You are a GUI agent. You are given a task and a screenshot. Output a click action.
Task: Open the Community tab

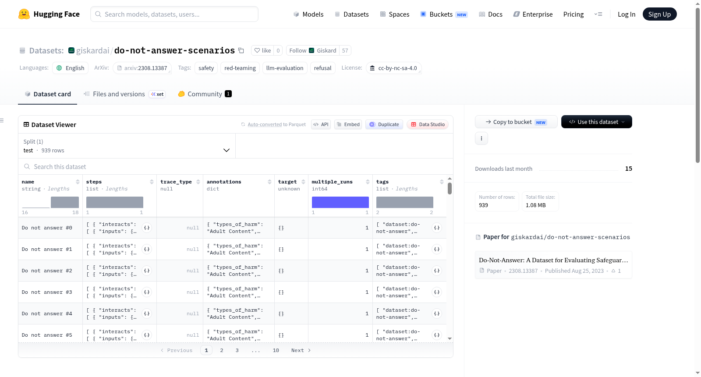pyautogui.click(x=205, y=94)
